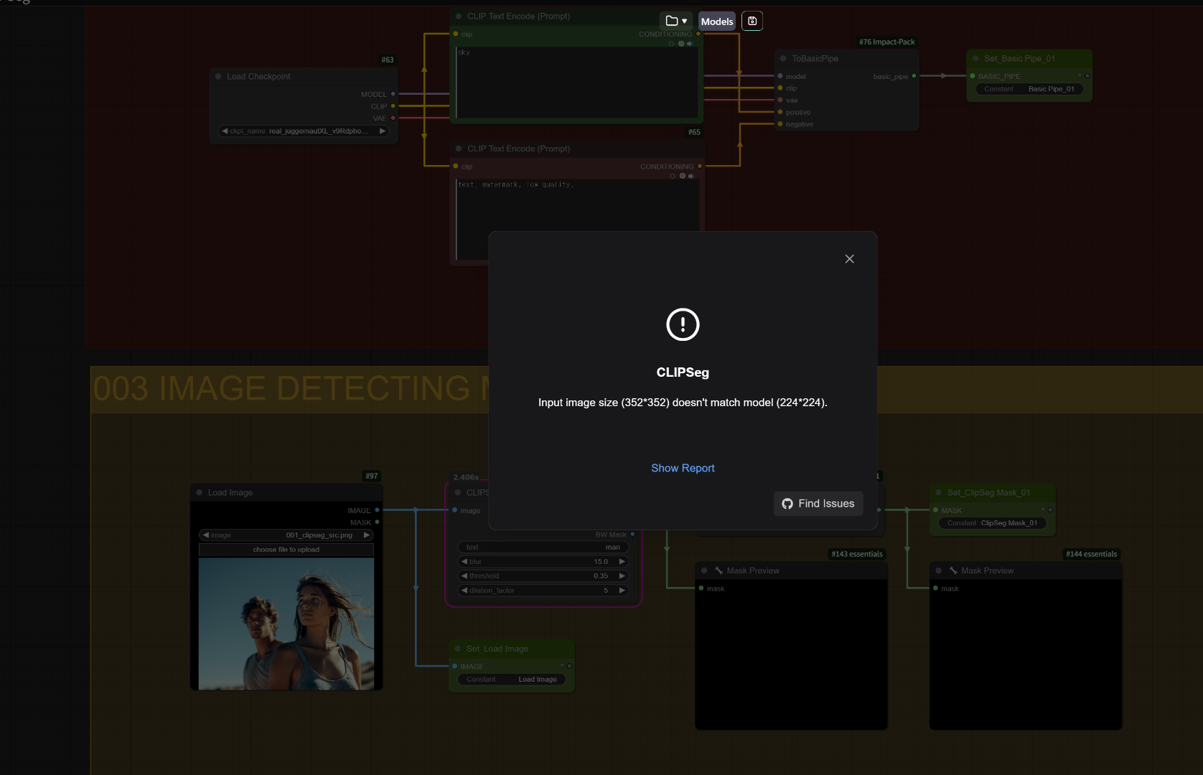1203x775 pixels.
Task: Click the wrench icon on the #143 Mask Preview node
Action: [x=718, y=570]
